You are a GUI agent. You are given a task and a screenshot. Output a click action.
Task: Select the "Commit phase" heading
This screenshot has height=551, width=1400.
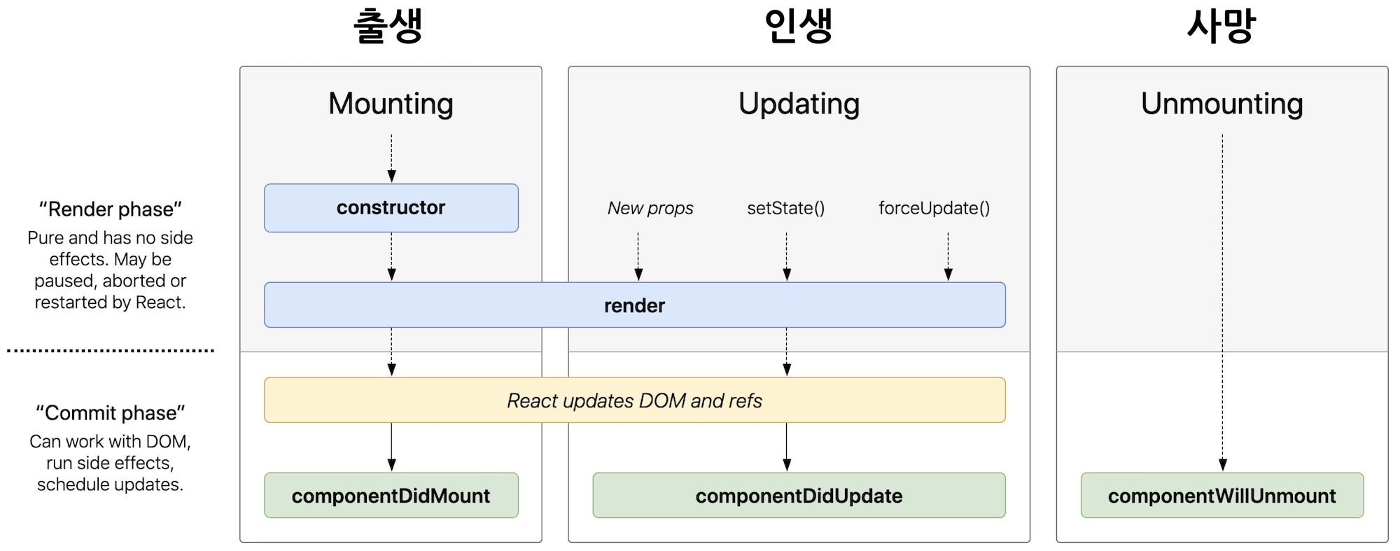(111, 413)
